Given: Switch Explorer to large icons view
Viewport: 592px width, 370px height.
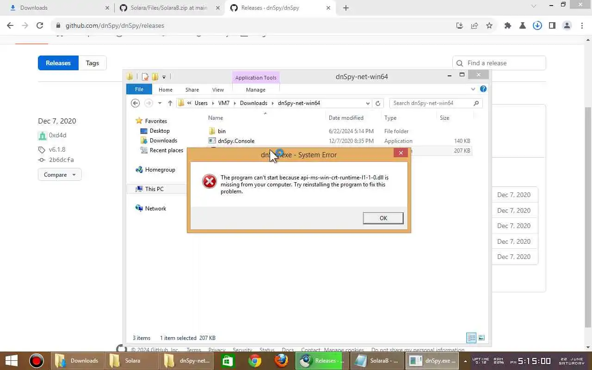Looking at the screenshot, I should [x=481, y=338].
